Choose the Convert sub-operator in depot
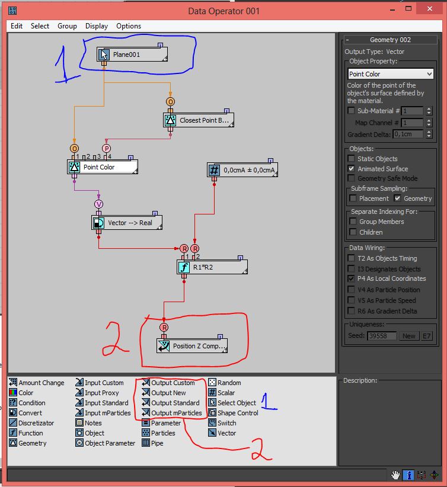This screenshot has width=447, height=487. 13,413
